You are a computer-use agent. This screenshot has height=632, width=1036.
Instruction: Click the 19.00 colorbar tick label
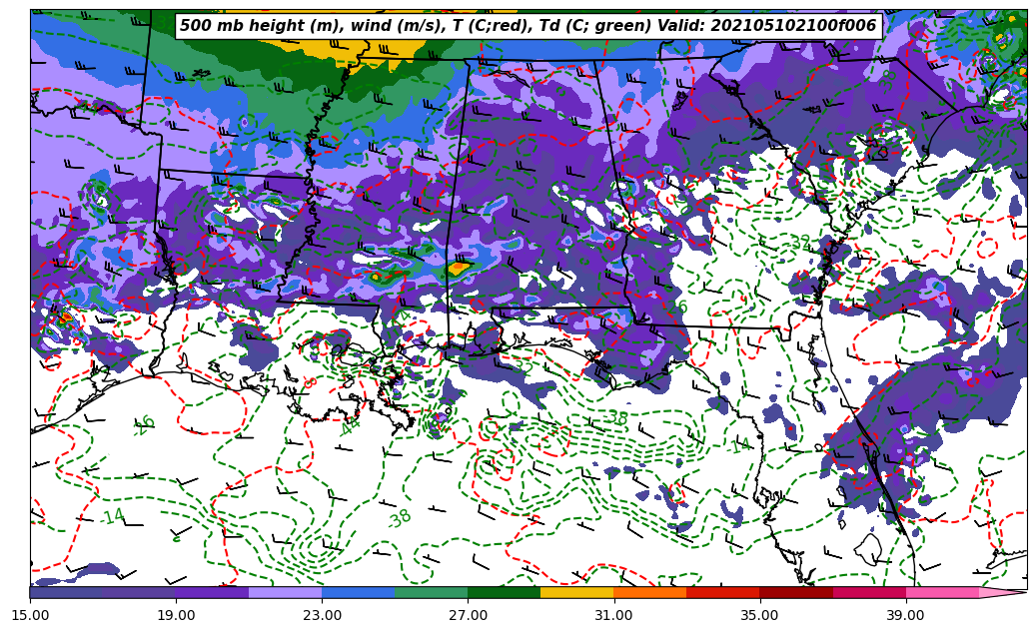point(176,615)
